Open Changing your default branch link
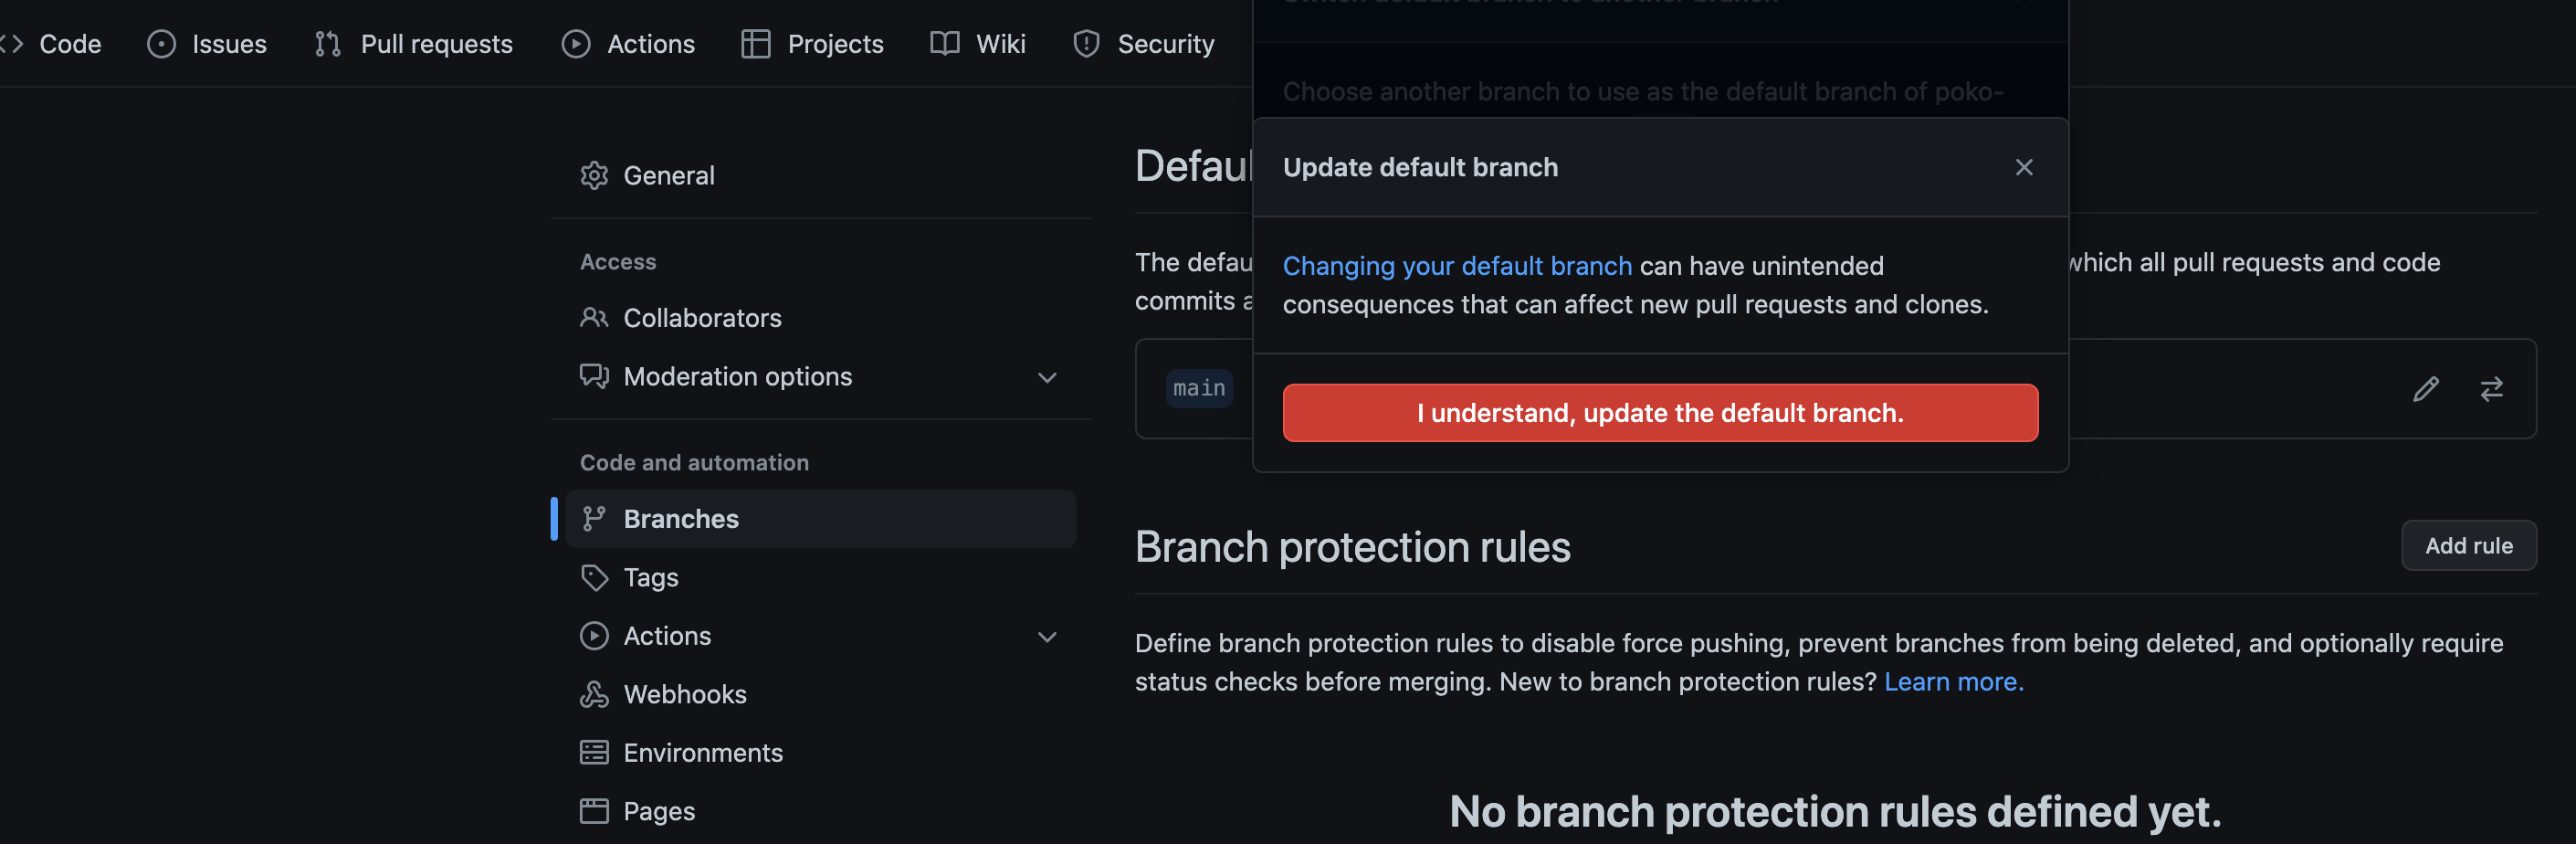Screen dimensions: 2576x844 (x=1457, y=266)
